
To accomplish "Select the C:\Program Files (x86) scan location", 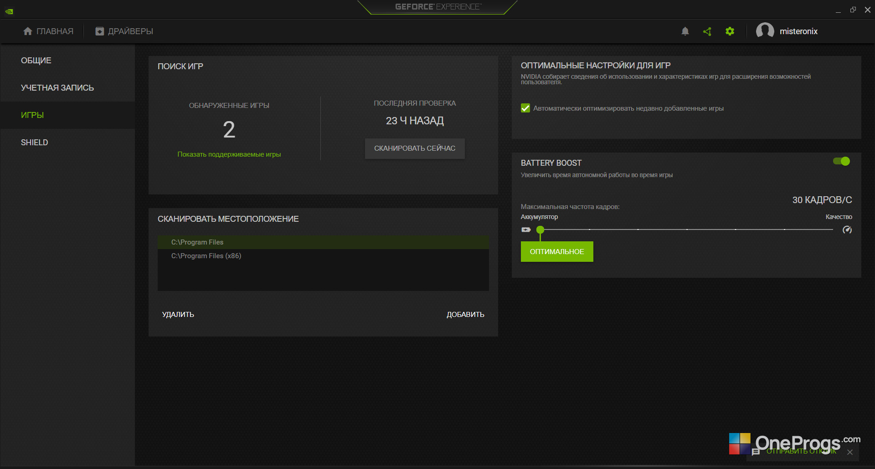I will tap(323, 256).
